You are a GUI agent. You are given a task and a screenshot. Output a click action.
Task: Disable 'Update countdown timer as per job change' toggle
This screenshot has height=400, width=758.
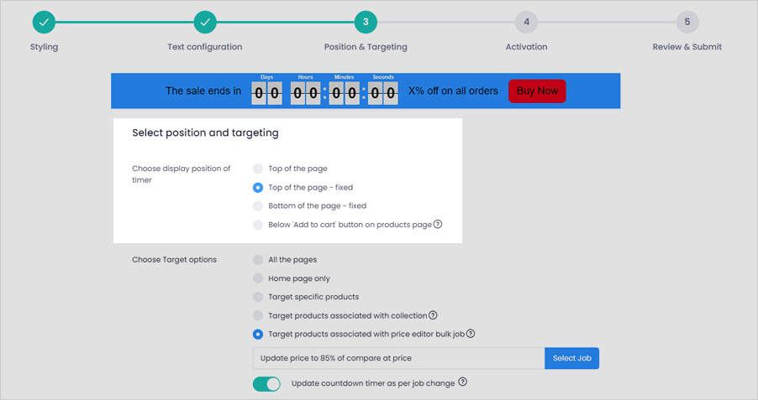[x=266, y=384]
